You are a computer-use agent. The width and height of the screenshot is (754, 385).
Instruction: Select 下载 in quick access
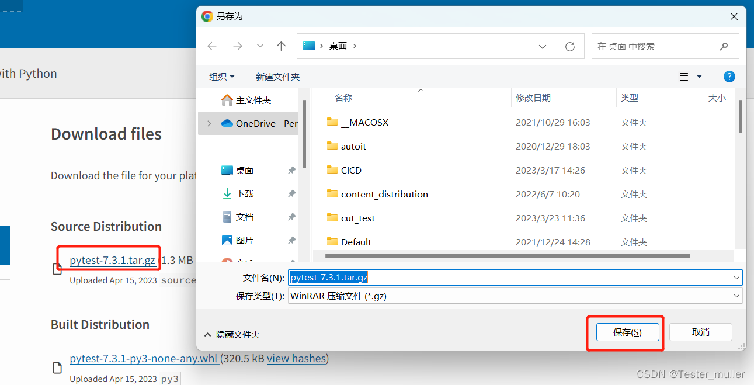point(238,194)
